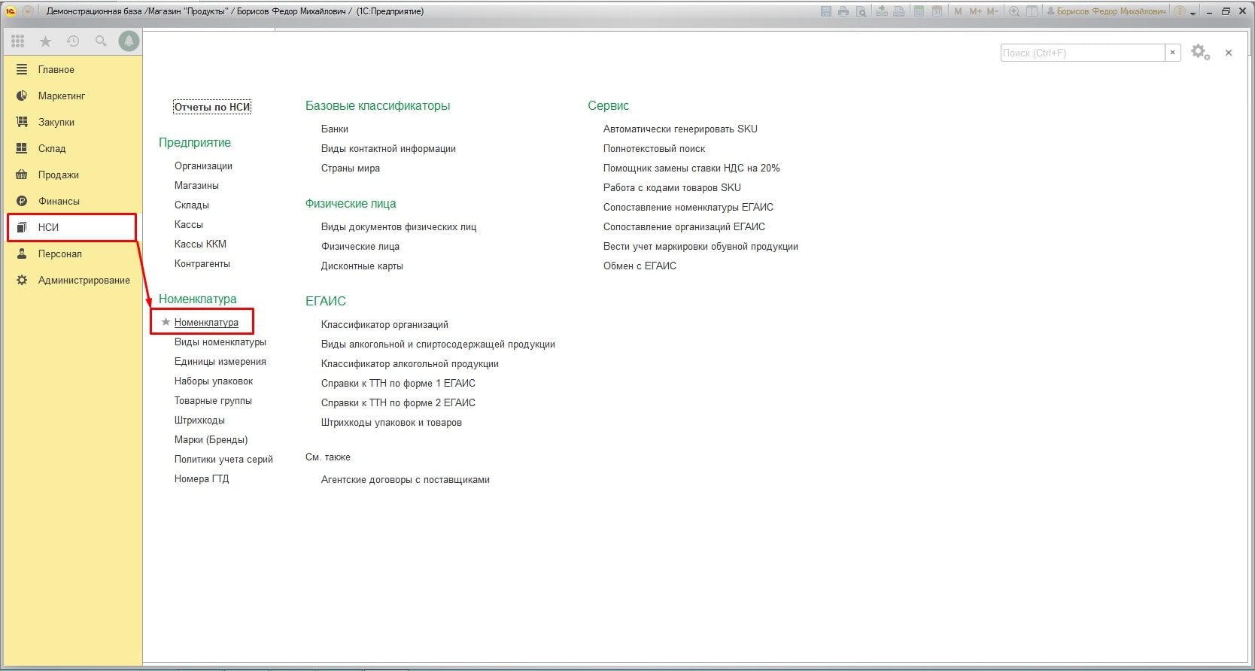Switch to Администрирование section
Image resolution: width=1255 pixels, height=671 pixels.
pos(84,280)
